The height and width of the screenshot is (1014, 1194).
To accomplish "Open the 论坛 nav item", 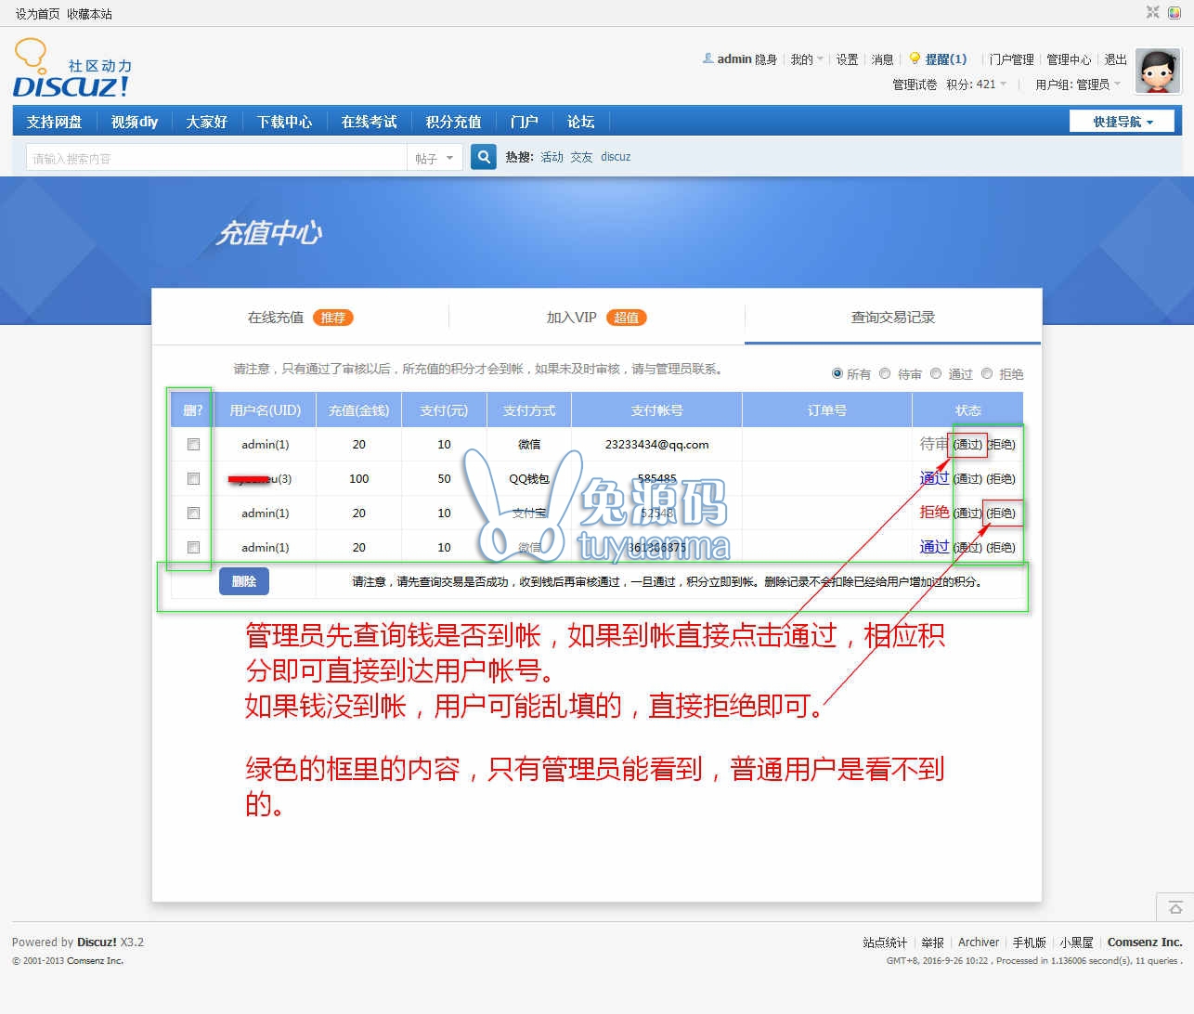I will coord(580,122).
